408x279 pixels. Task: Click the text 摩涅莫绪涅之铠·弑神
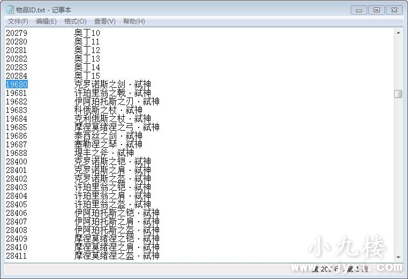(x=117, y=239)
